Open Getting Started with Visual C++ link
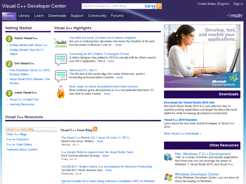Screen dimensions: 246x184 coord(28,45)
